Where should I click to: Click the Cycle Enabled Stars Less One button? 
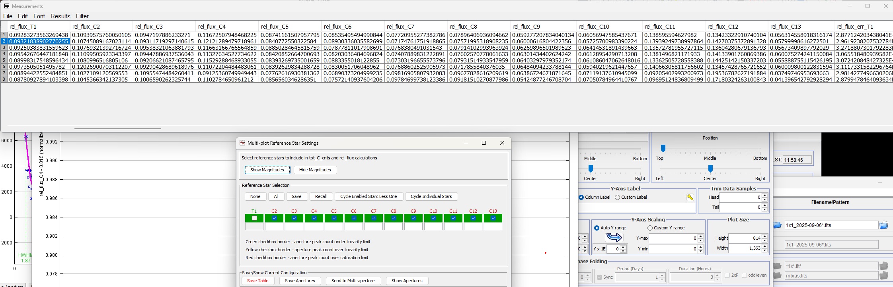point(369,196)
